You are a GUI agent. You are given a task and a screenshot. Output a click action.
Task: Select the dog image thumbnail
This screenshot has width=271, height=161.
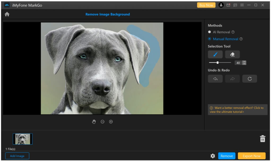pyautogui.click(x=23, y=139)
